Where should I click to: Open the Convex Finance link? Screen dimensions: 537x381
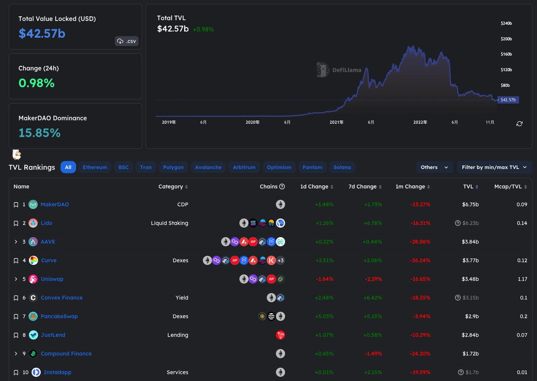62,297
